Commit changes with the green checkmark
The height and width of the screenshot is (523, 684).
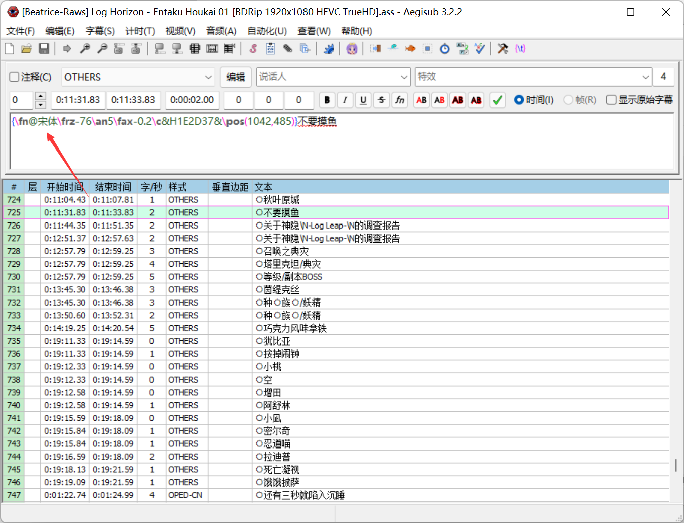click(497, 100)
